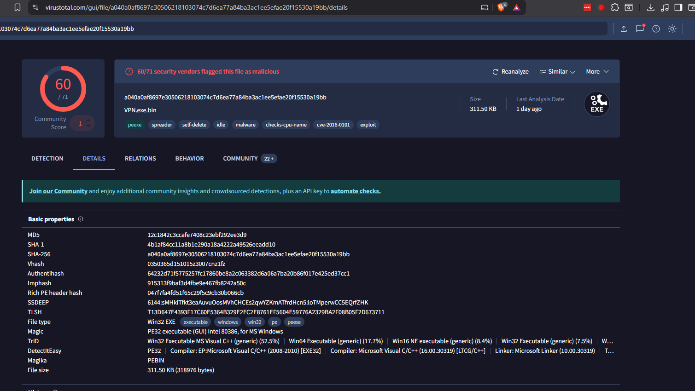This screenshot has width=695, height=391.
Task: Bookmark this page with bookmark icon
Action: point(18,7)
